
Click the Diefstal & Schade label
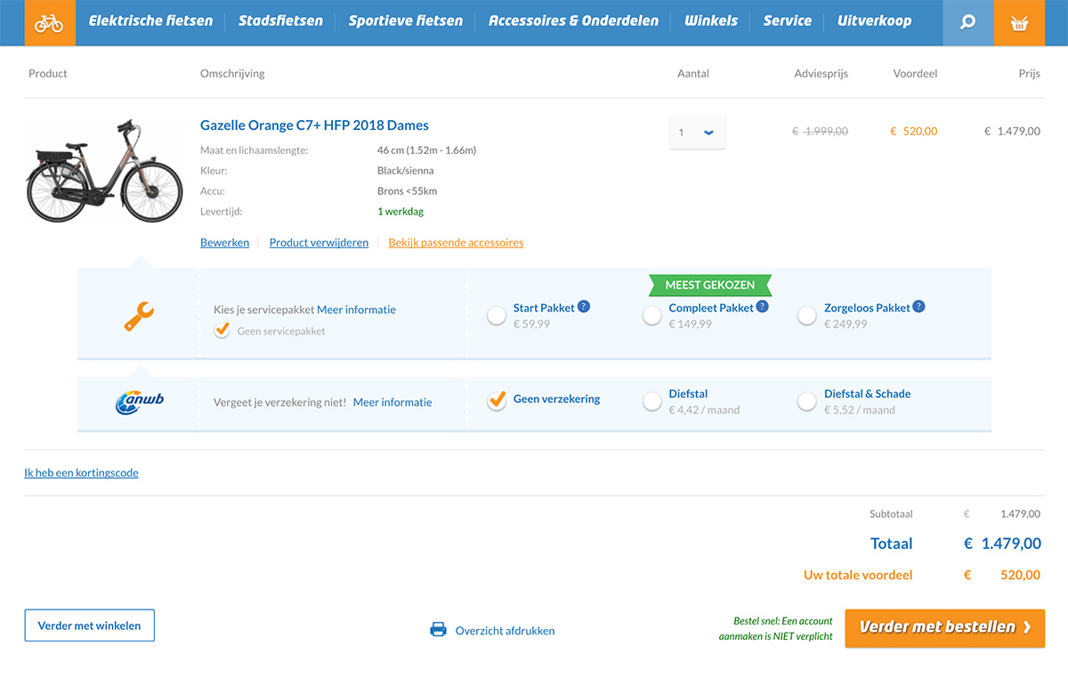click(867, 393)
